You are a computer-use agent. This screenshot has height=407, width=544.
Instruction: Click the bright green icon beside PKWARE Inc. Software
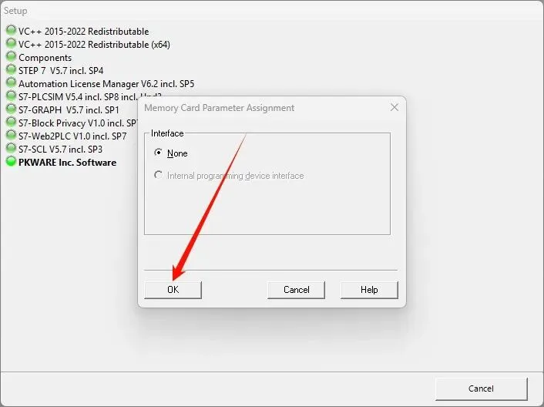pyautogui.click(x=11, y=161)
